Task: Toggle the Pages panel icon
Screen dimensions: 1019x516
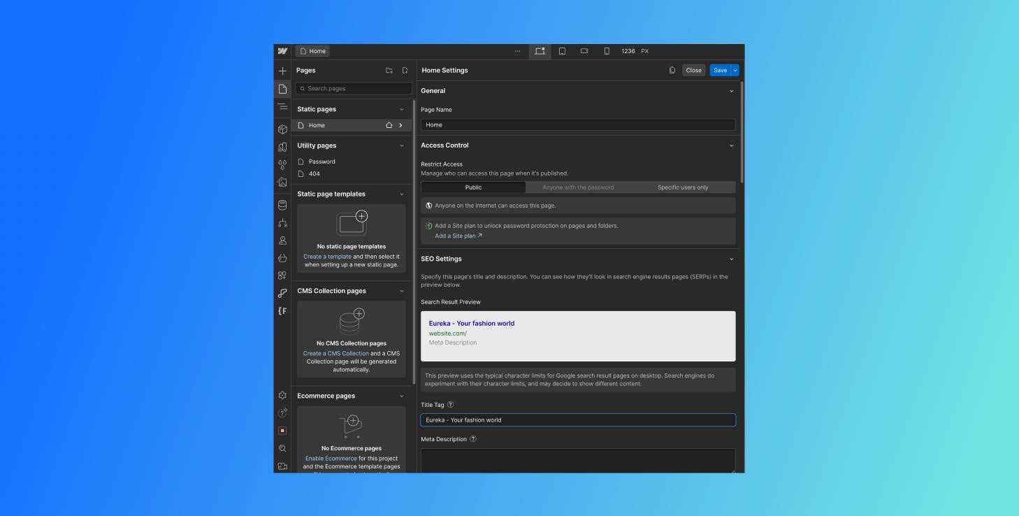Action: point(282,89)
